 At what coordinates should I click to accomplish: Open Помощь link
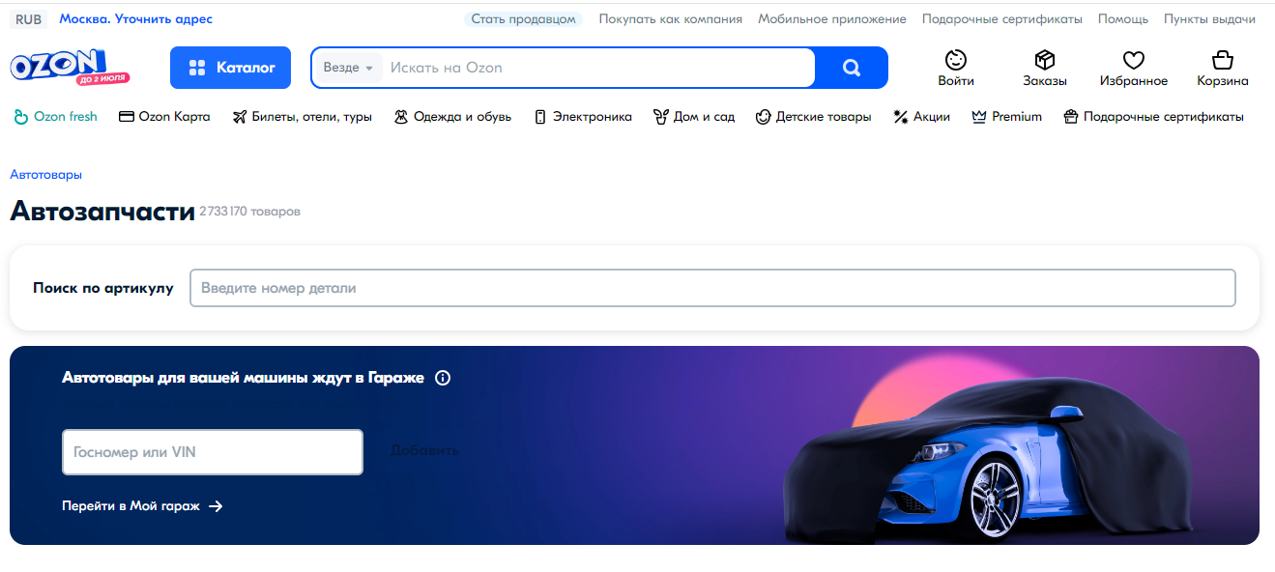(x=1123, y=18)
